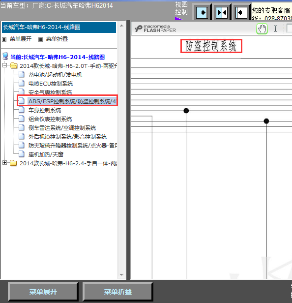Select the FlashPaper hand pan tool
This screenshot has height=303, width=292.
point(262,29)
